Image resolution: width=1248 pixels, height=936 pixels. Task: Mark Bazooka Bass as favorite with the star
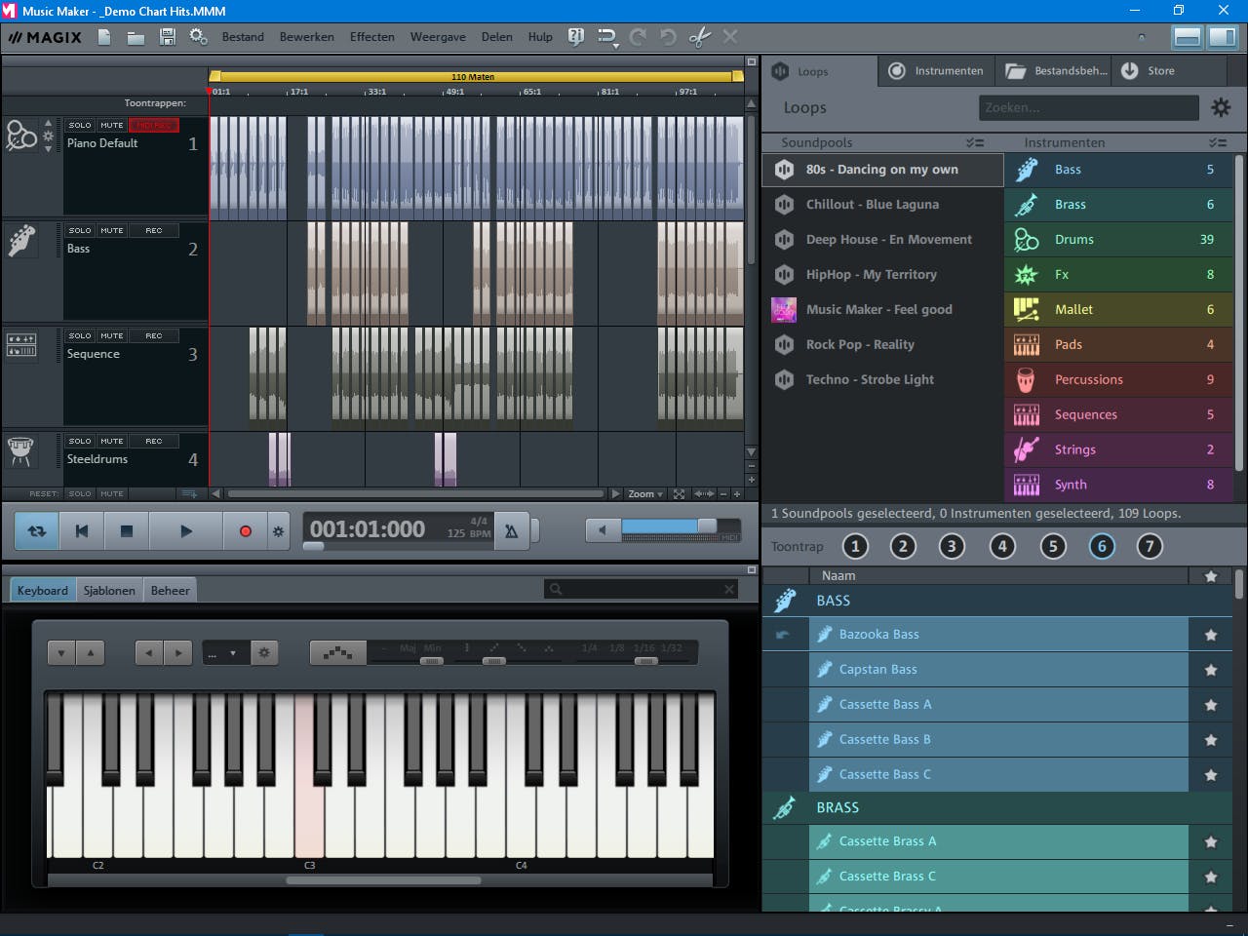click(1210, 634)
